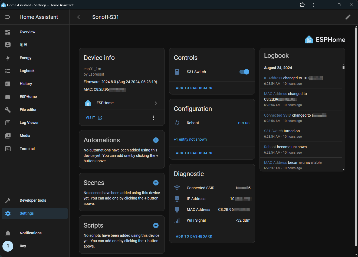The height and width of the screenshot is (257, 358).
Task: Click the MAC Address network icon
Action: pos(177,209)
